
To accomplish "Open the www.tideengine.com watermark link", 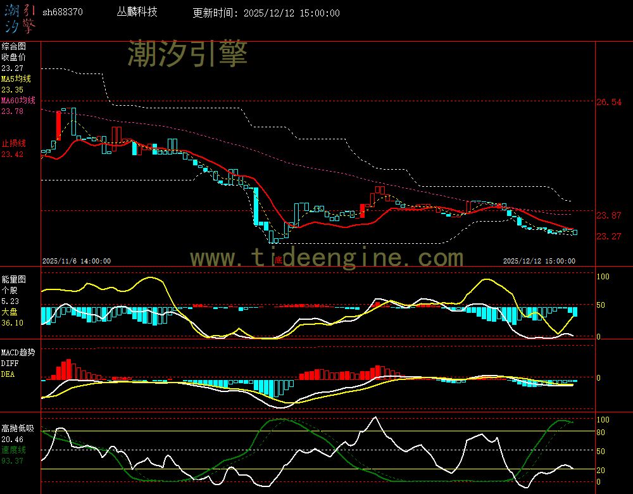I will click(327, 258).
